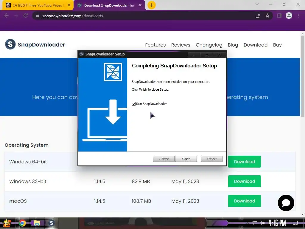This screenshot has height=229, width=305.
Task: Open the live chat bubble
Action: click(x=286, y=203)
